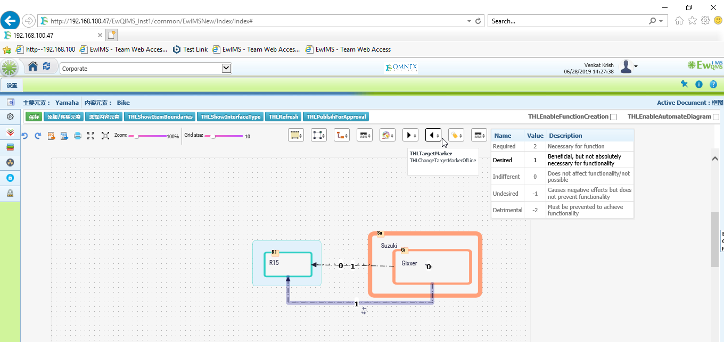Open the line dash pattern dropdown
Viewport: 724px width, 342px height.
(365, 135)
